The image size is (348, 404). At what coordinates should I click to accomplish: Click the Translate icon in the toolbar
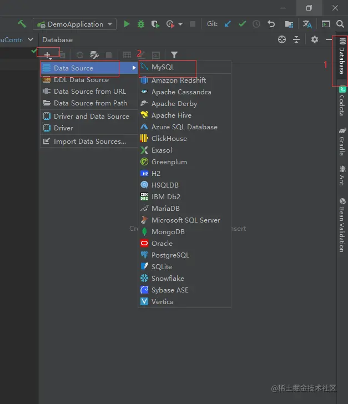[307, 24]
